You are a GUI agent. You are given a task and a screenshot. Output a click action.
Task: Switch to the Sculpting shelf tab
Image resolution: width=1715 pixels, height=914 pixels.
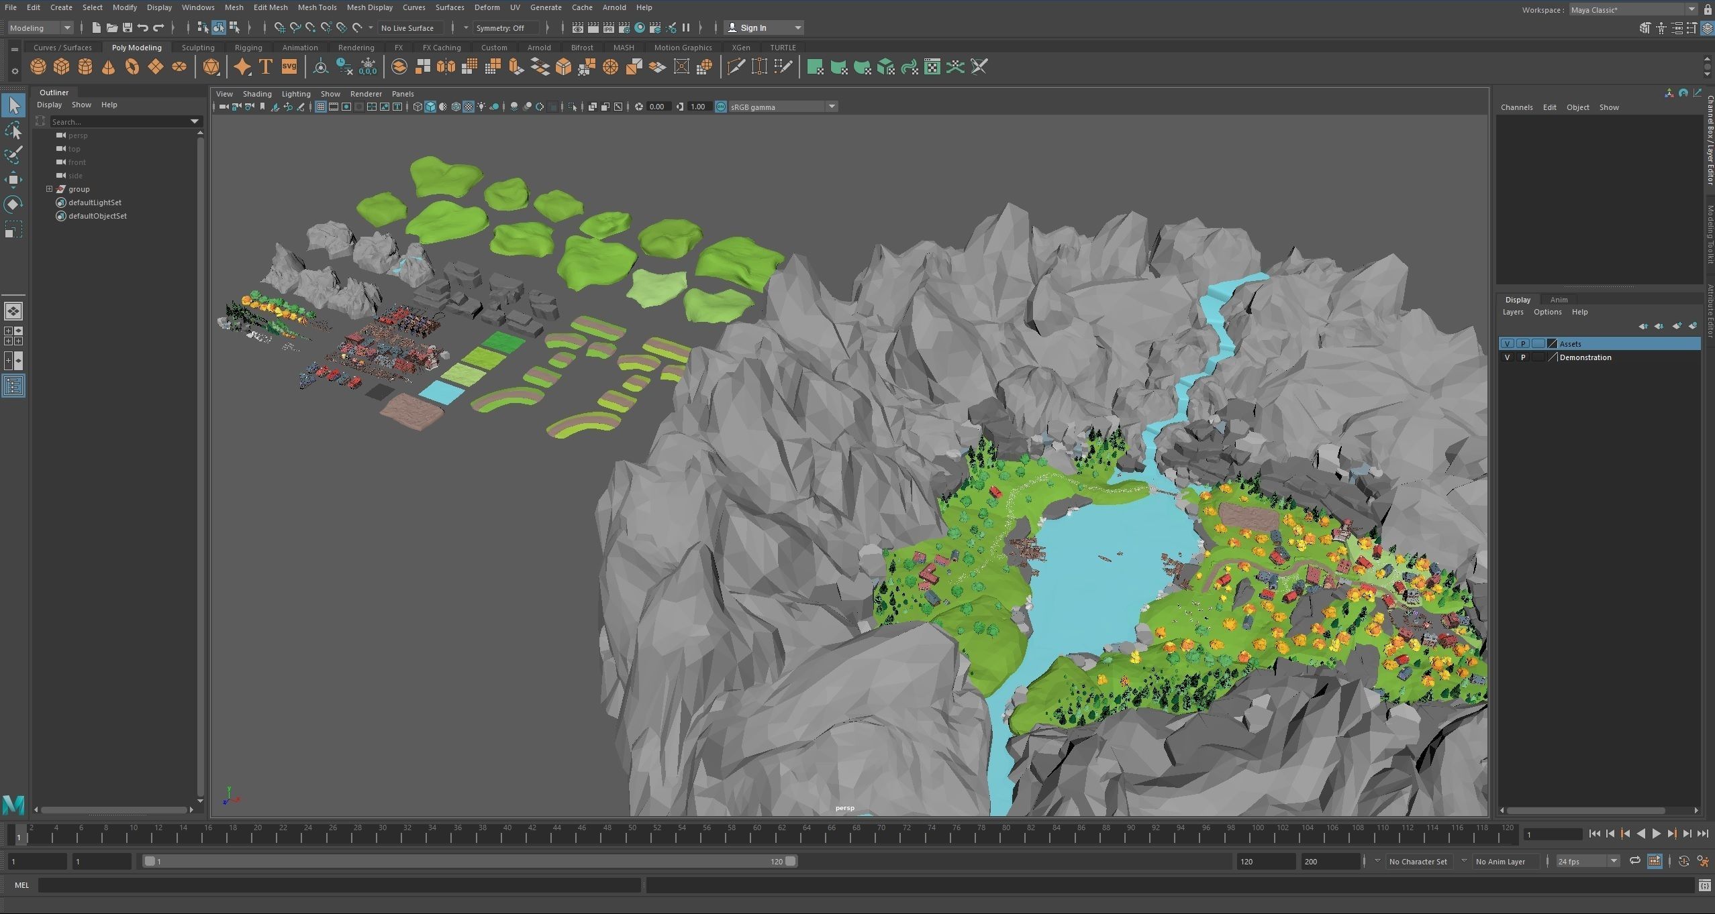[198, 48]
